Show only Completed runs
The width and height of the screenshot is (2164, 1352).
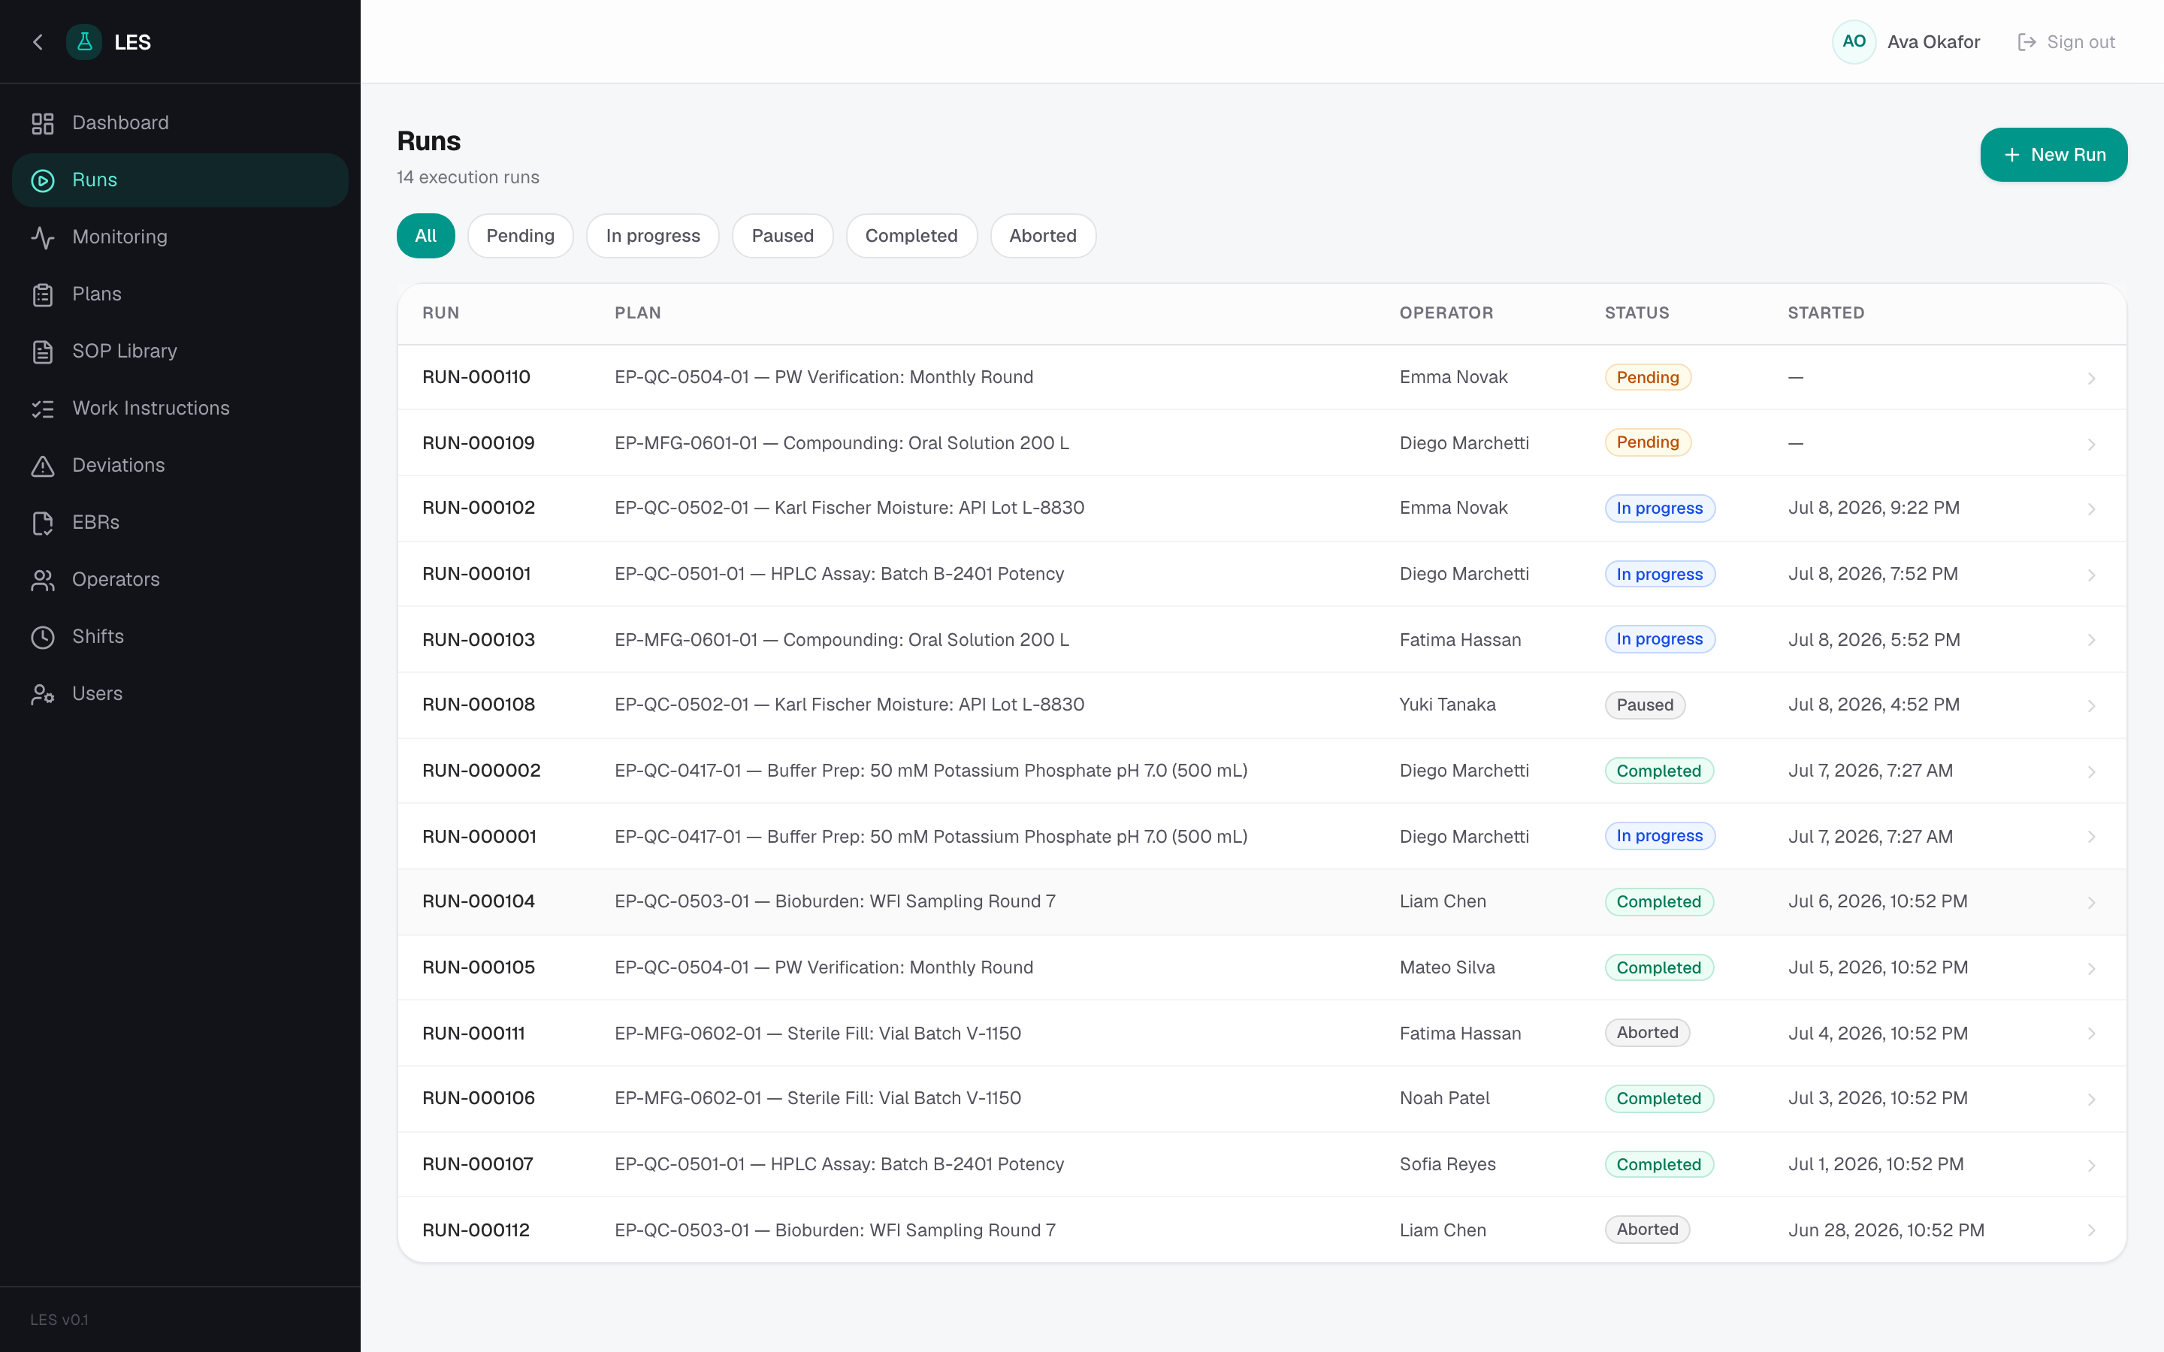(x=911, y=236)
